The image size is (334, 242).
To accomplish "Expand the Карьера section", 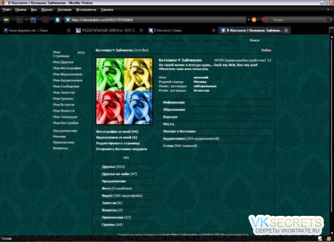I will click(216, 117).
